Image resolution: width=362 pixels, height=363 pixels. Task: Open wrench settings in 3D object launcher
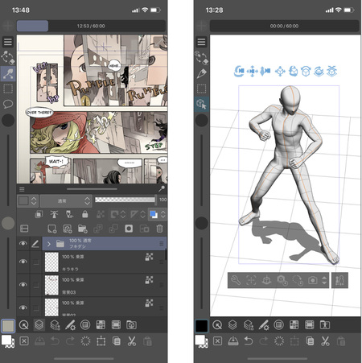(236, 280)
